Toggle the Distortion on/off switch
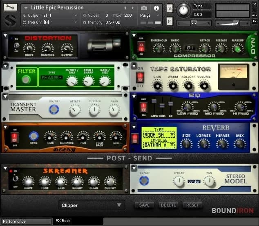Image resolution: width=259 pixels, height=226 pixels. 16,45
